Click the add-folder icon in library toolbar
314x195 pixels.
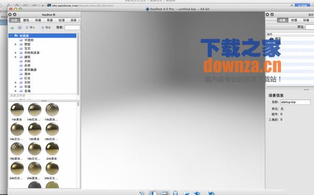tap(12, 28)
